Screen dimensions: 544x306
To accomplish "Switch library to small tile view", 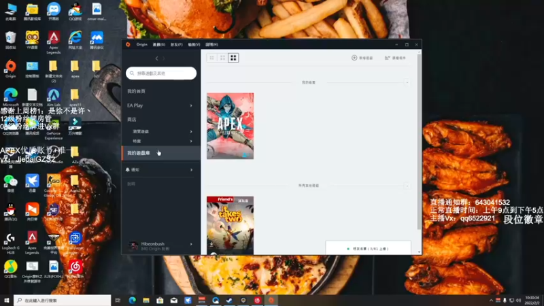I will (x=211, y=58).
